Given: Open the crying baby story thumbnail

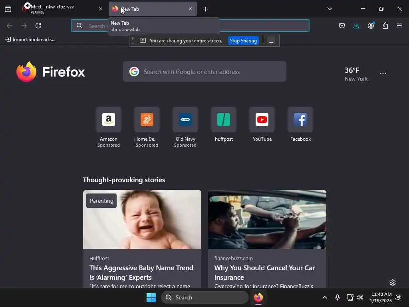Looking at the screenshot, I should (142, 219).
